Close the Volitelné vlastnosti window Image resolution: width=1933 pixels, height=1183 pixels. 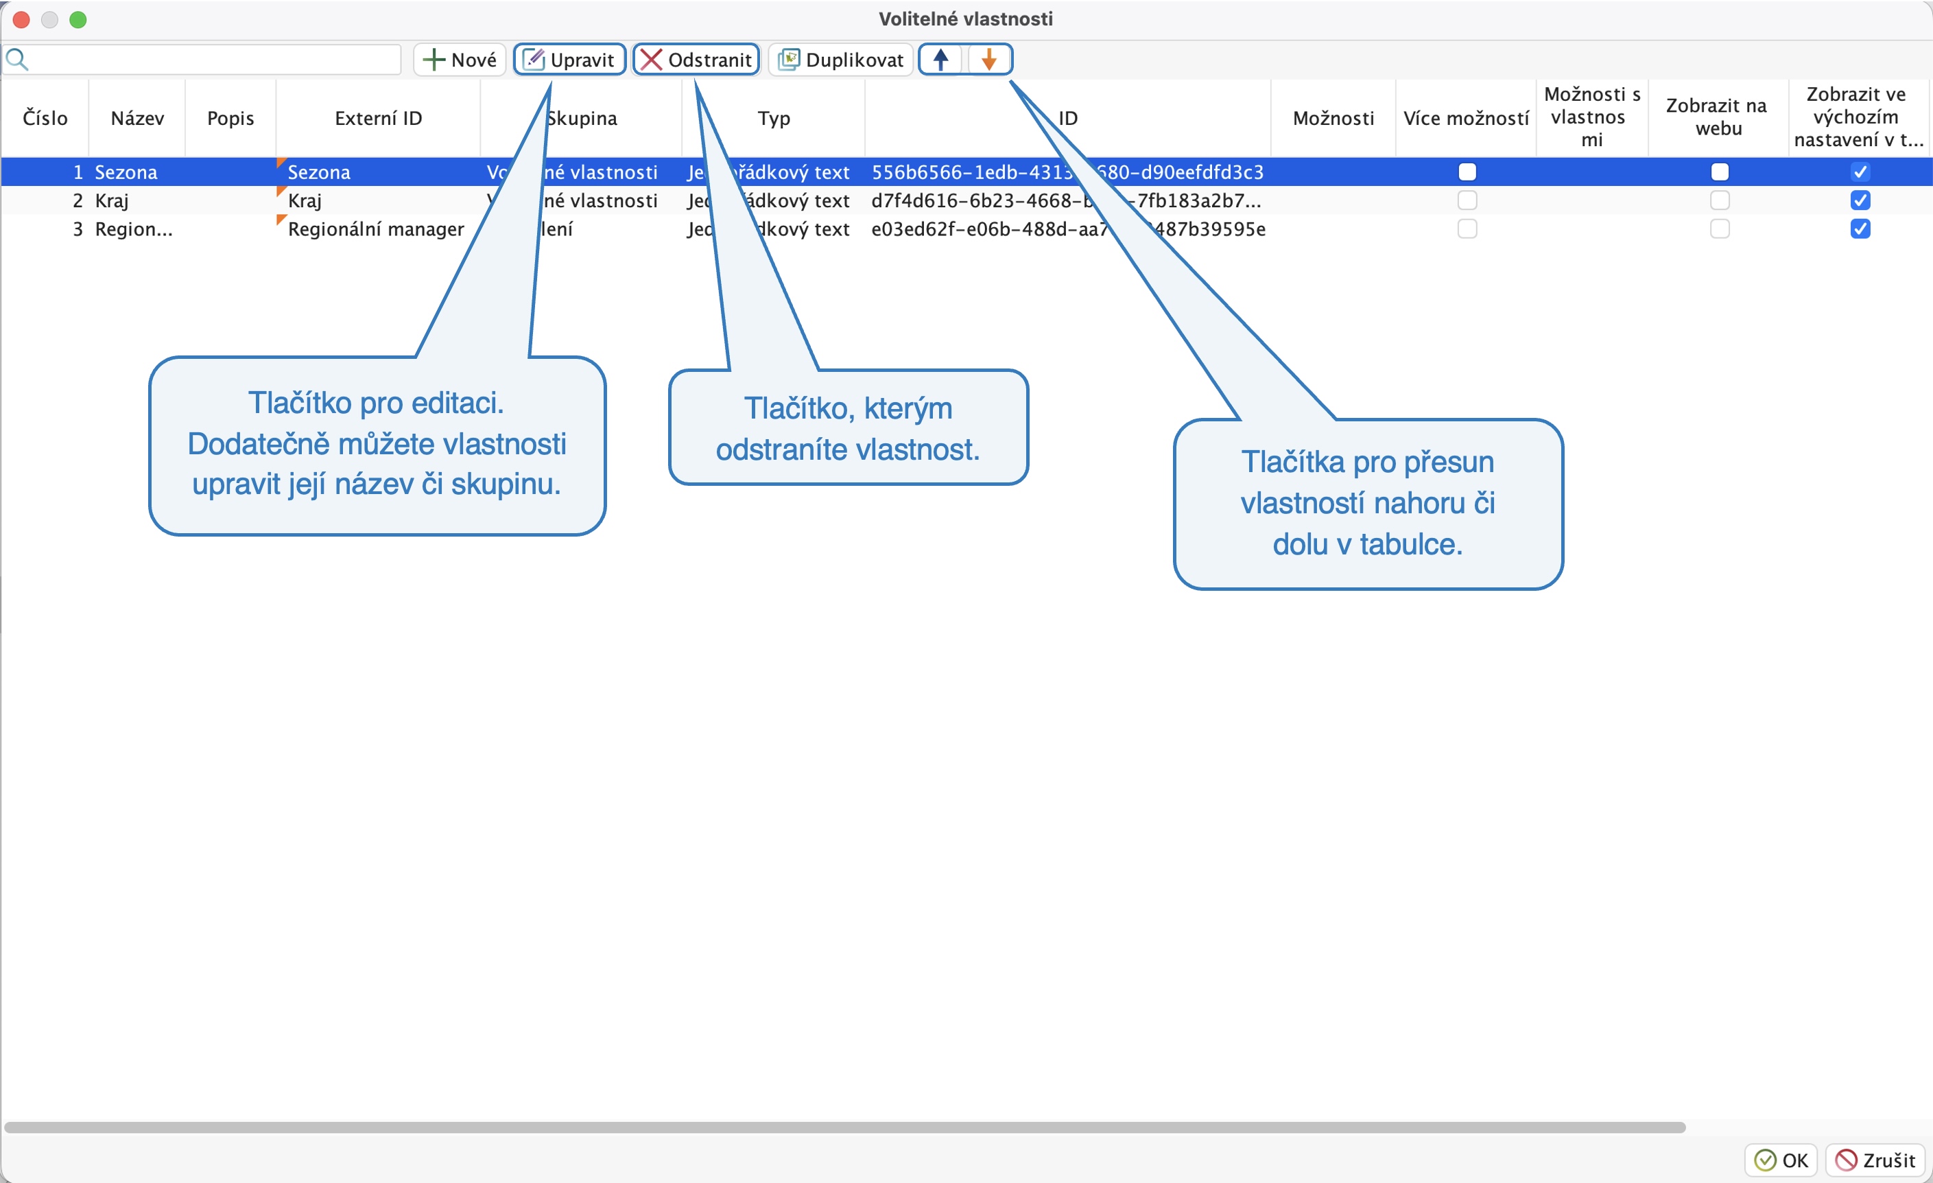[x=21, y=20]
